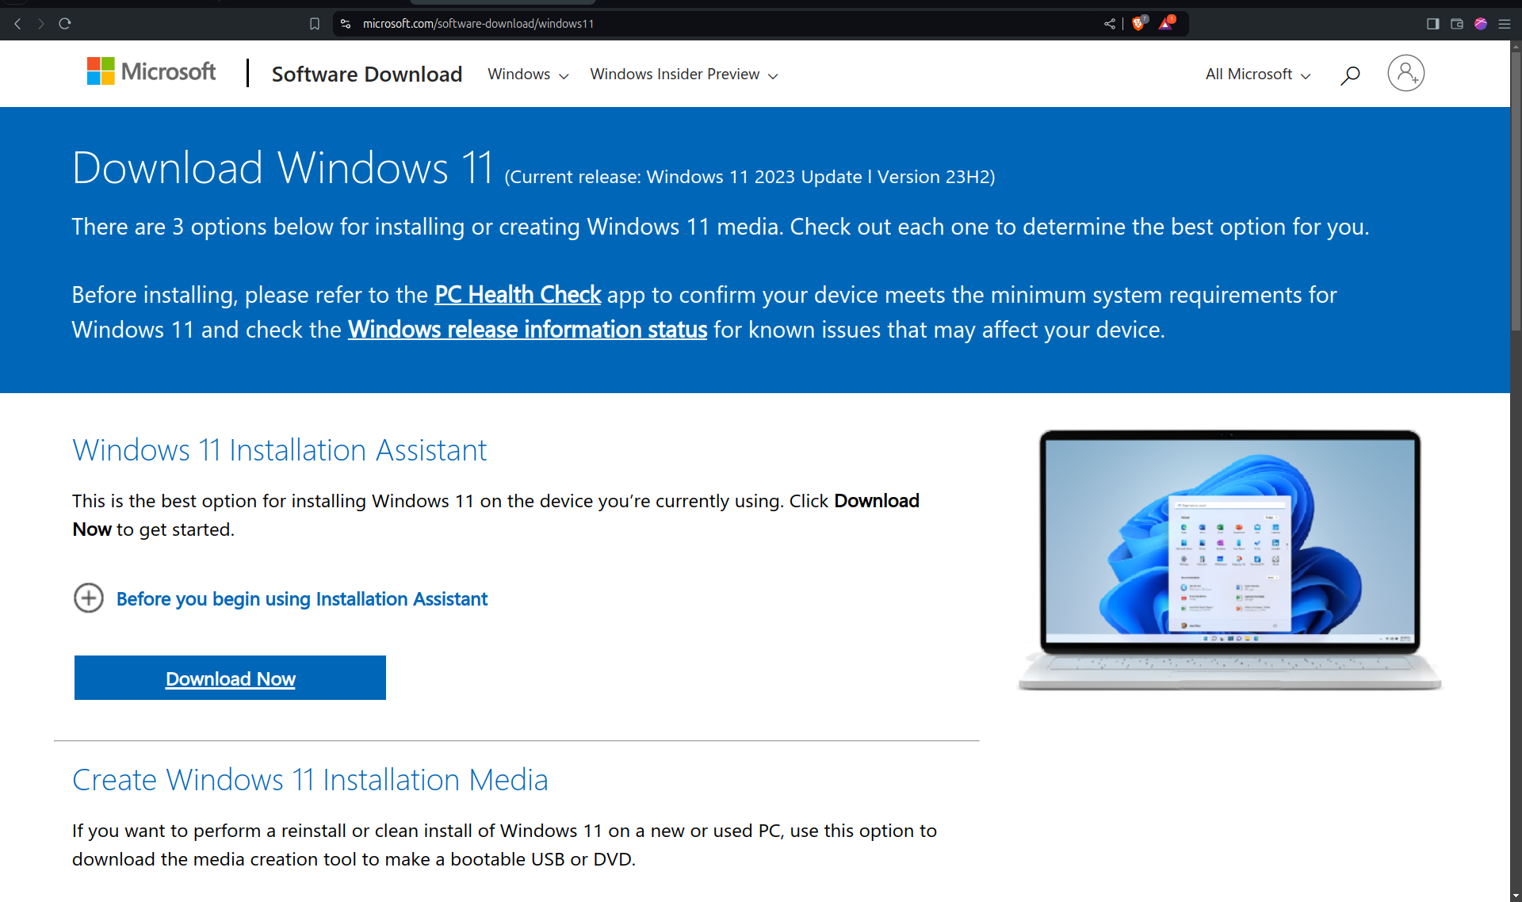Click the sign-in account avatar icon
This screenshot has height=902, width=1522.
(1406, 73)
